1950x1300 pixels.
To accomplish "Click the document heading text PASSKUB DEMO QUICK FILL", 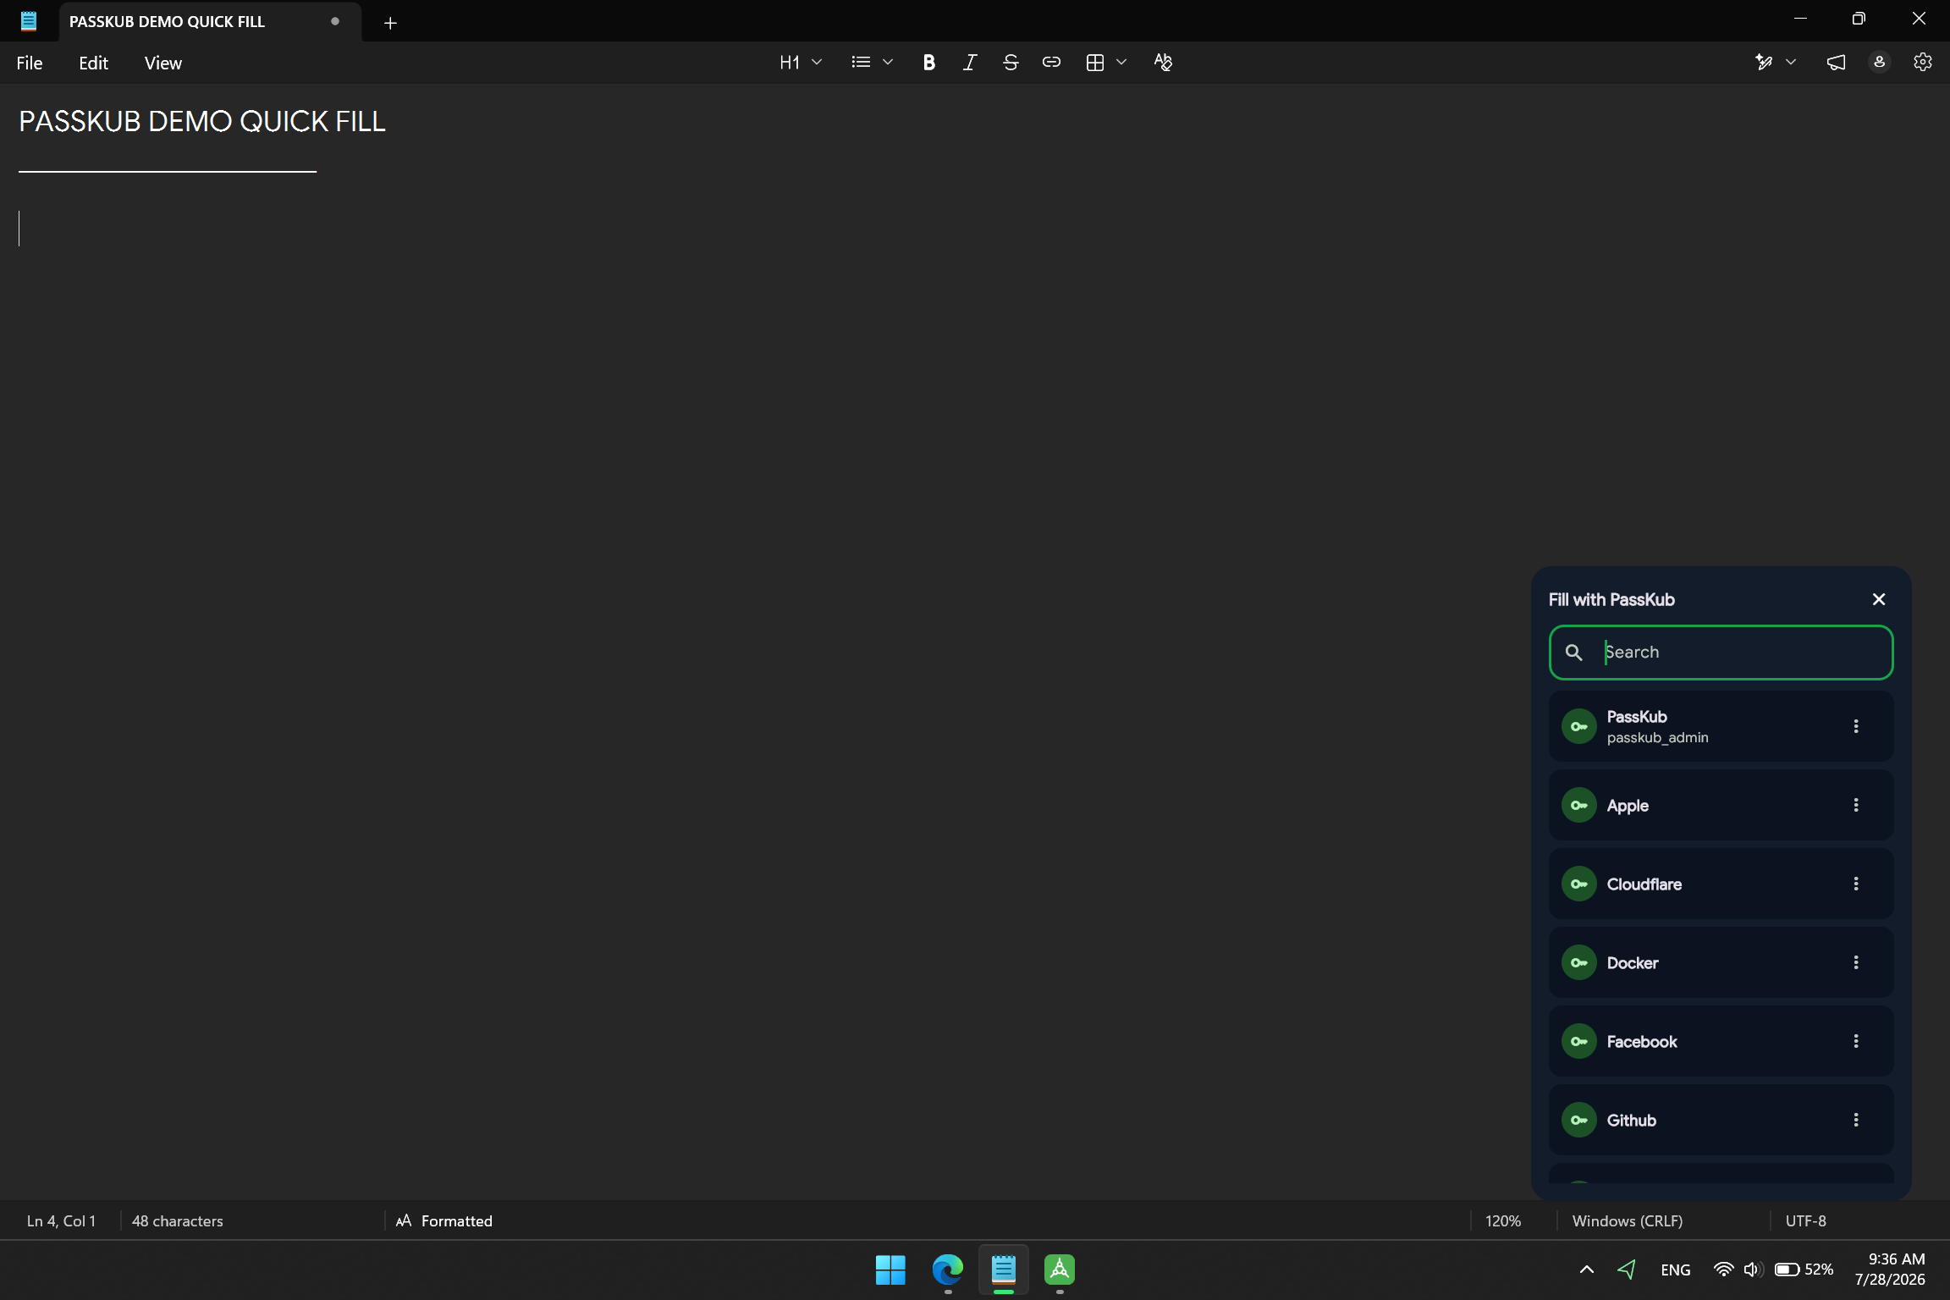I will pos(202,122).
